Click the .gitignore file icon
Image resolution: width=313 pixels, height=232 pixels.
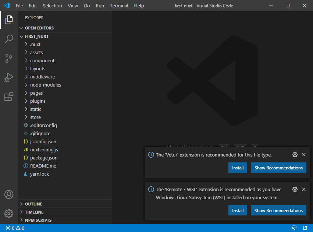[26, 133]
